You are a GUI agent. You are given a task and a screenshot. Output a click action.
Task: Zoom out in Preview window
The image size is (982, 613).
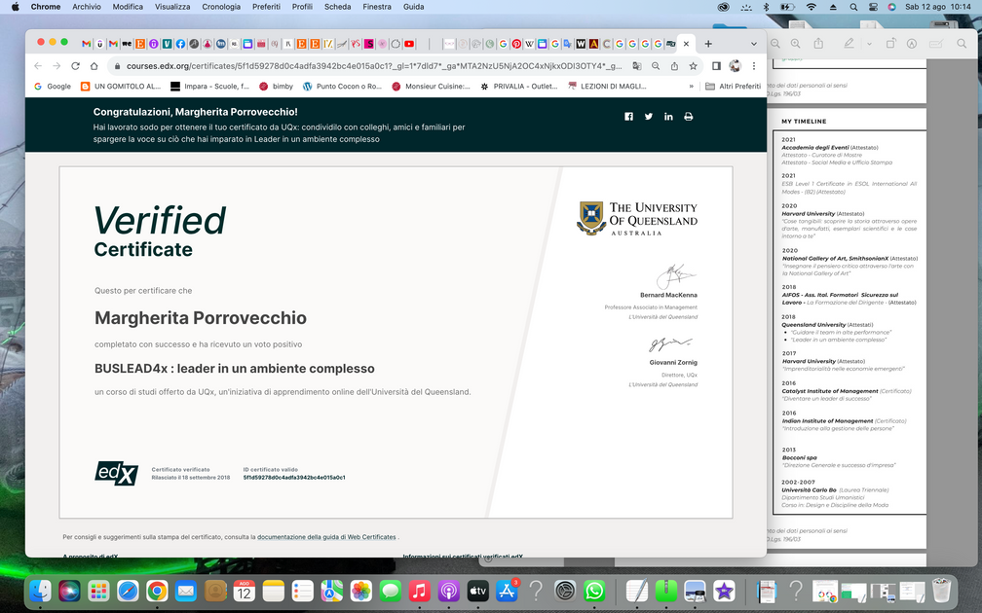775,44
